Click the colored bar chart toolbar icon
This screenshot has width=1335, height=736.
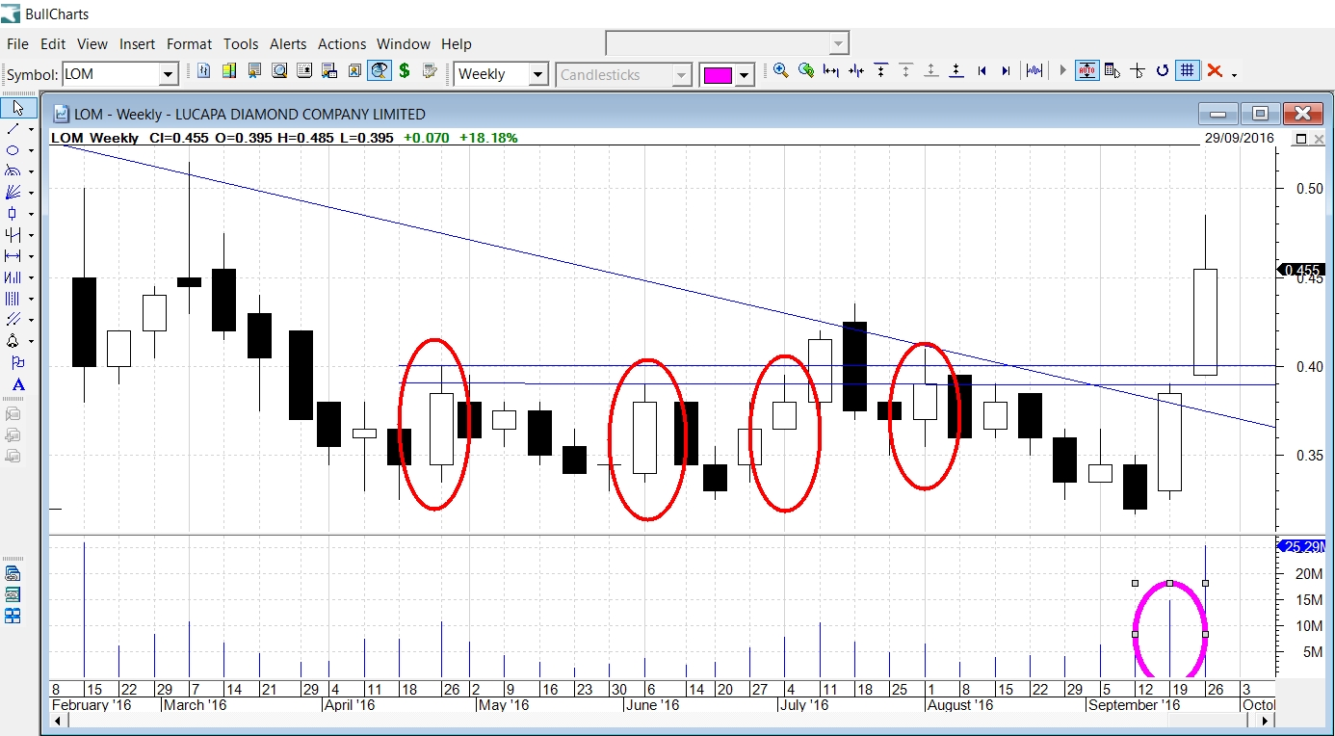point(229,70)
